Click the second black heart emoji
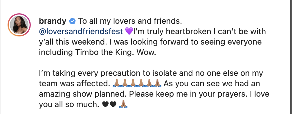Image resolution: width=292 pixels, height=114 pixels. (113, 104)
